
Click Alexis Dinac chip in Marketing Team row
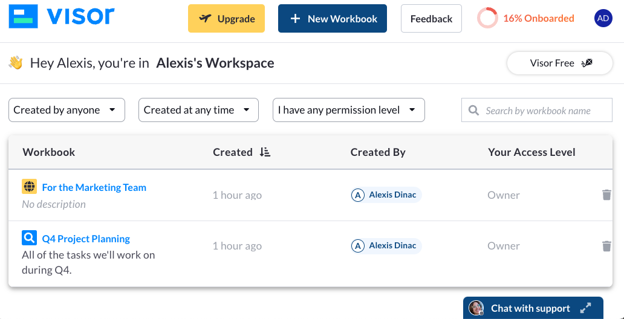(386, 195)
